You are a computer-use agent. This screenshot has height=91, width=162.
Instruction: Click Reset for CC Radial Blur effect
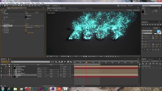[26, 26]
